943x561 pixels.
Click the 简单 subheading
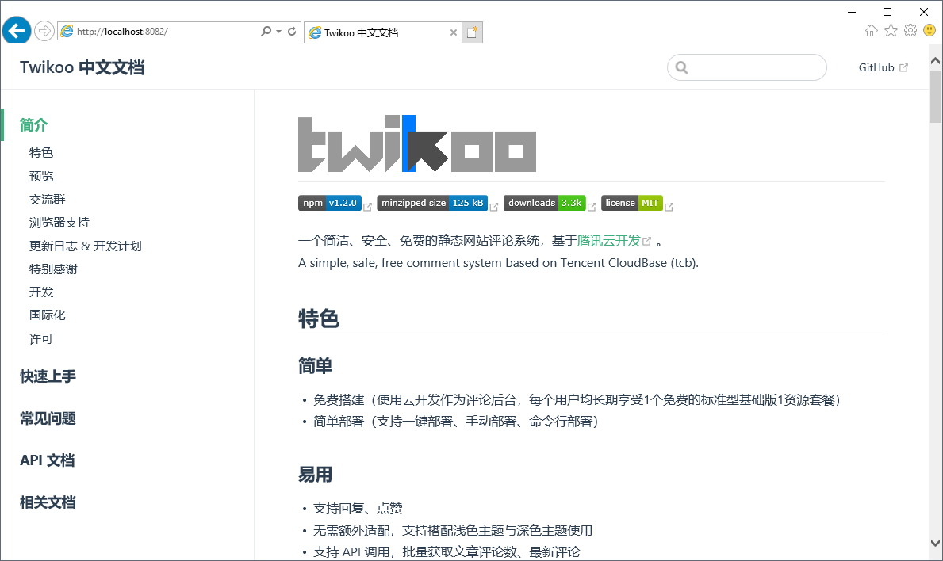pos(315,366)
